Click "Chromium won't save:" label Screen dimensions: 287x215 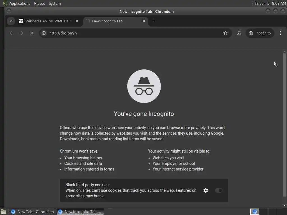pyautogui.click(x=79, y=151)
